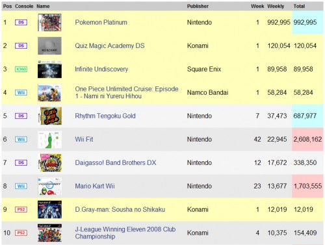Open the Wii Fit cover thumbnail

(49, 139)
